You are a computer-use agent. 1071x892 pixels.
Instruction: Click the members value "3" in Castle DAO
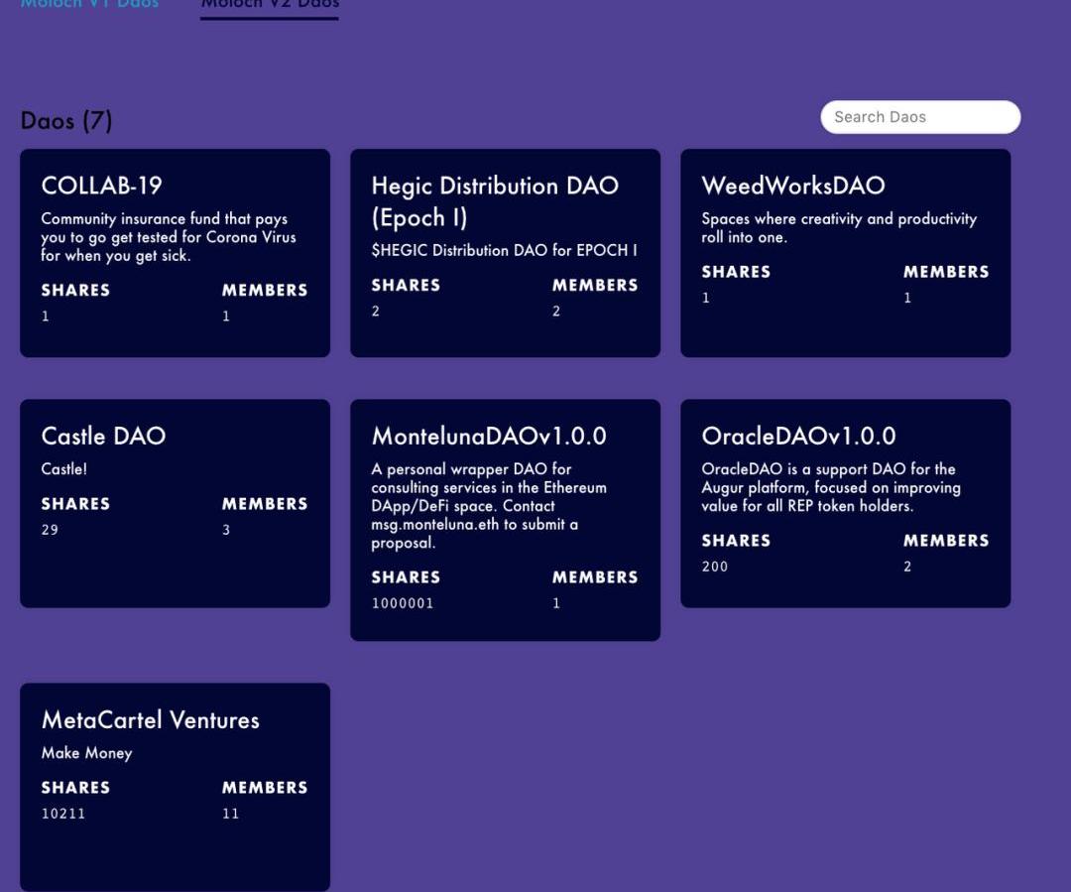coord(226,530)
